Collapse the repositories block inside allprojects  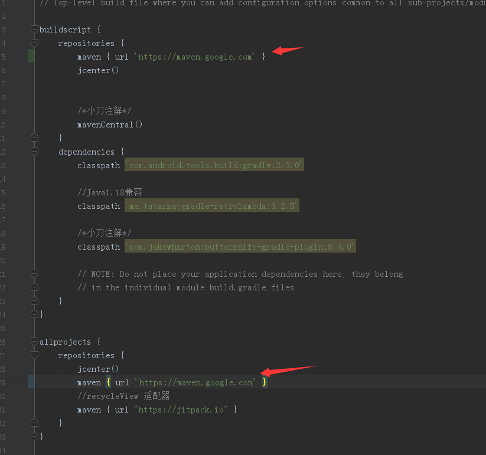point(34,355)
